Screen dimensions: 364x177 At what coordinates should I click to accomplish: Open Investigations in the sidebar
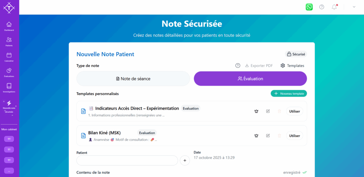tap(9, 88)
